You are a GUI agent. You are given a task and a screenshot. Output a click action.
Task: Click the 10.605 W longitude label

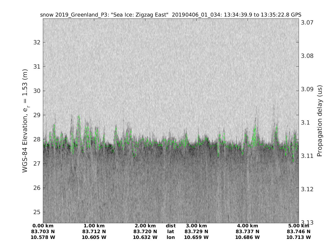94,237
